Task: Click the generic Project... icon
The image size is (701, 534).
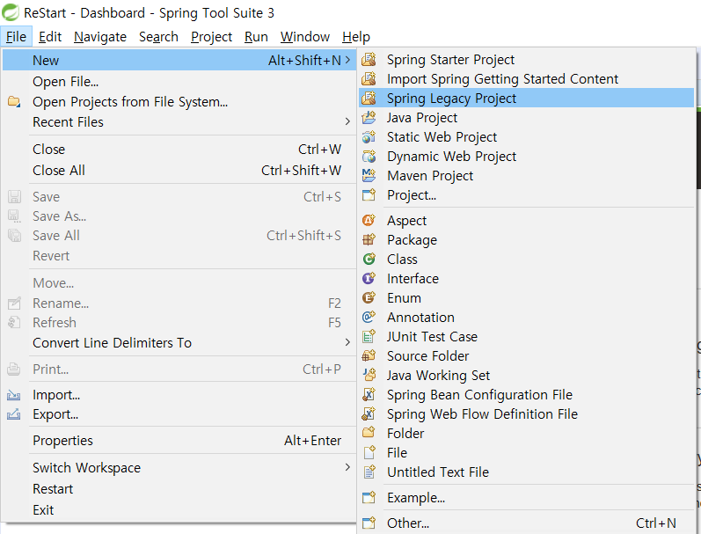Action: click(x=369, y=195)
